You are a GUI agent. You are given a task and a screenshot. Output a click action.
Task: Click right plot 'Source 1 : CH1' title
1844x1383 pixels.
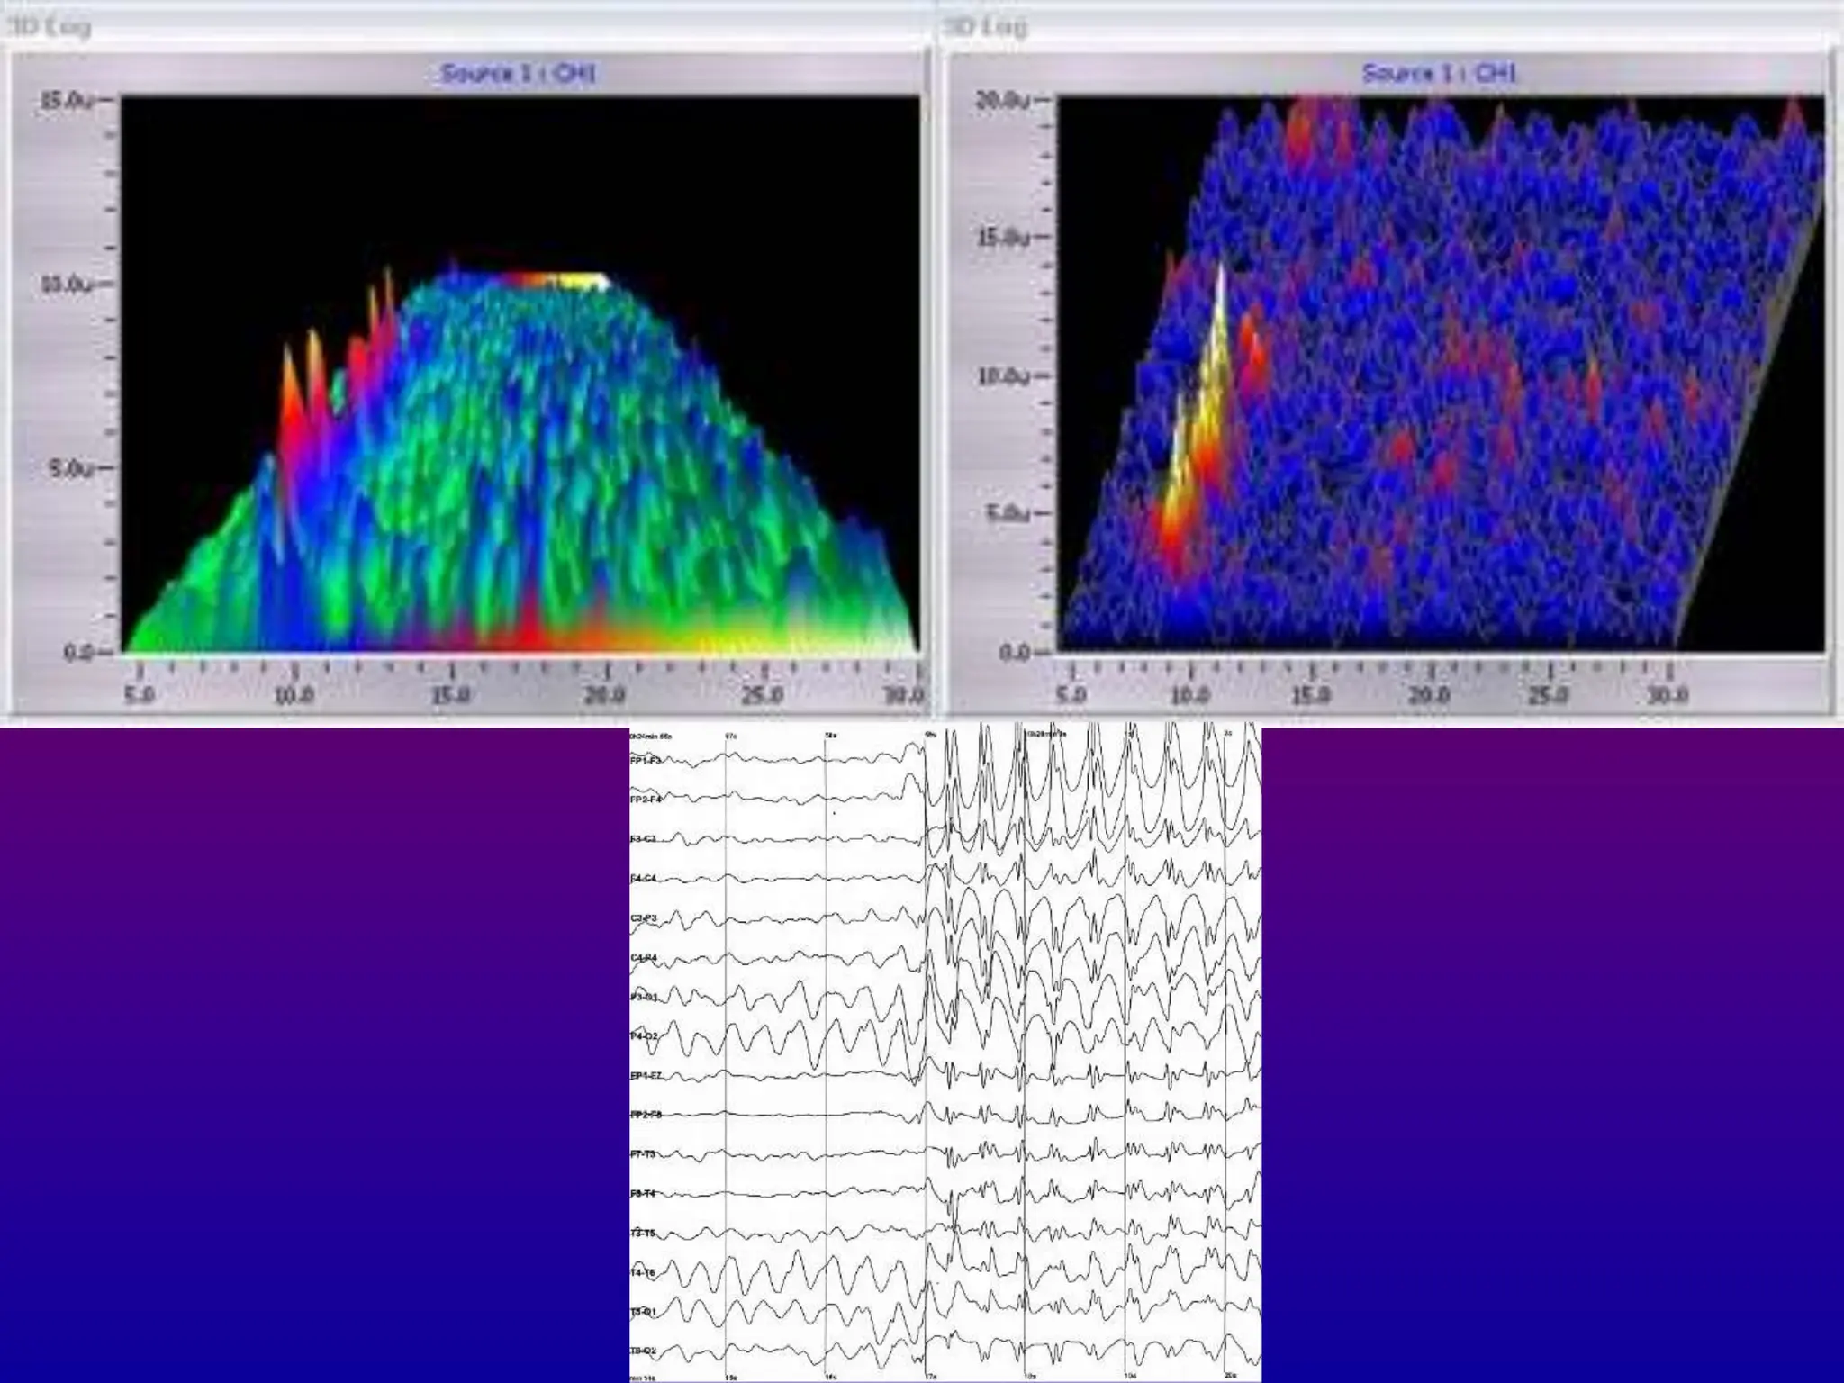pos(1438,73)
